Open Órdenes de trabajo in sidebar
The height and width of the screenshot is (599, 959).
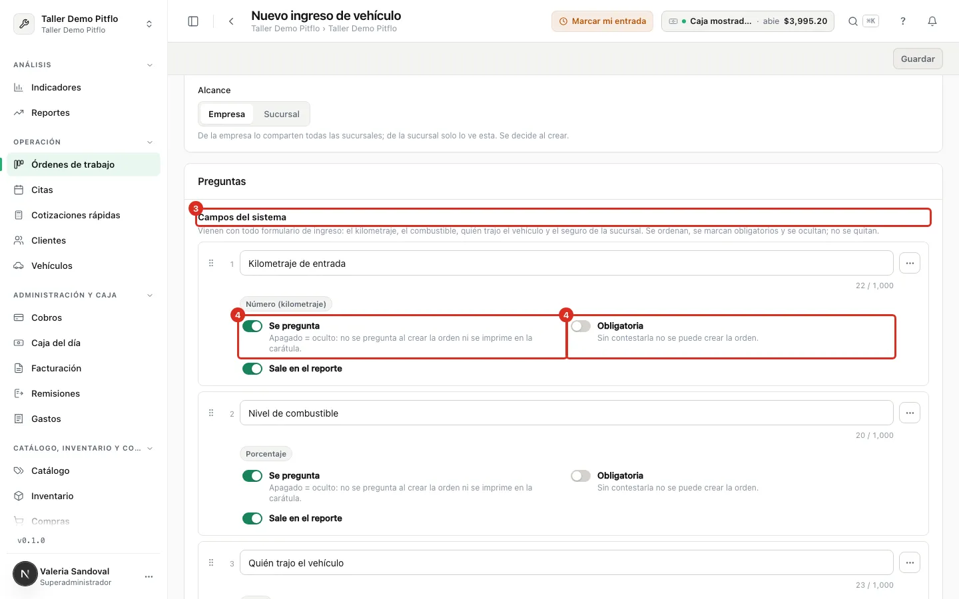84,164
